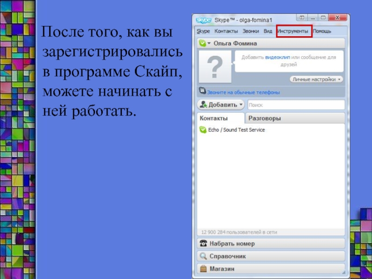Open the Звоните на обычные телефоны link

click(243, 92)
